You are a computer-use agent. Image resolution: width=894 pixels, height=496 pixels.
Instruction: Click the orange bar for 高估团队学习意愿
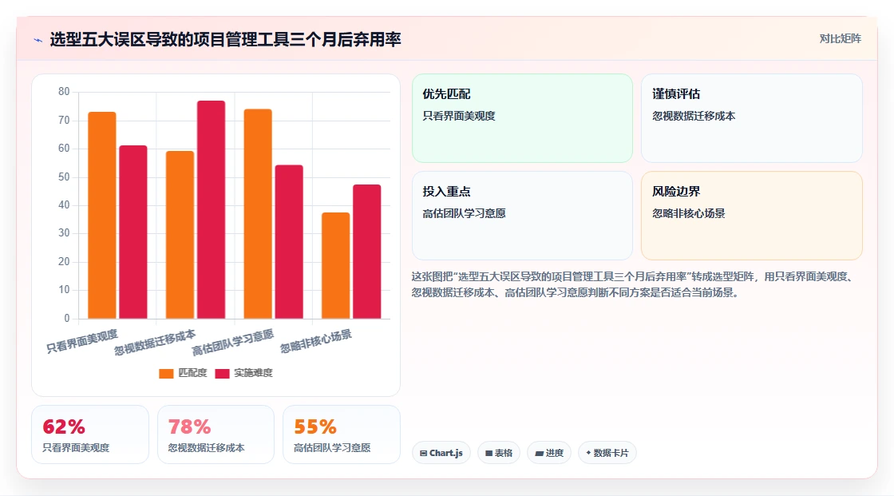(x=258, y=214)
